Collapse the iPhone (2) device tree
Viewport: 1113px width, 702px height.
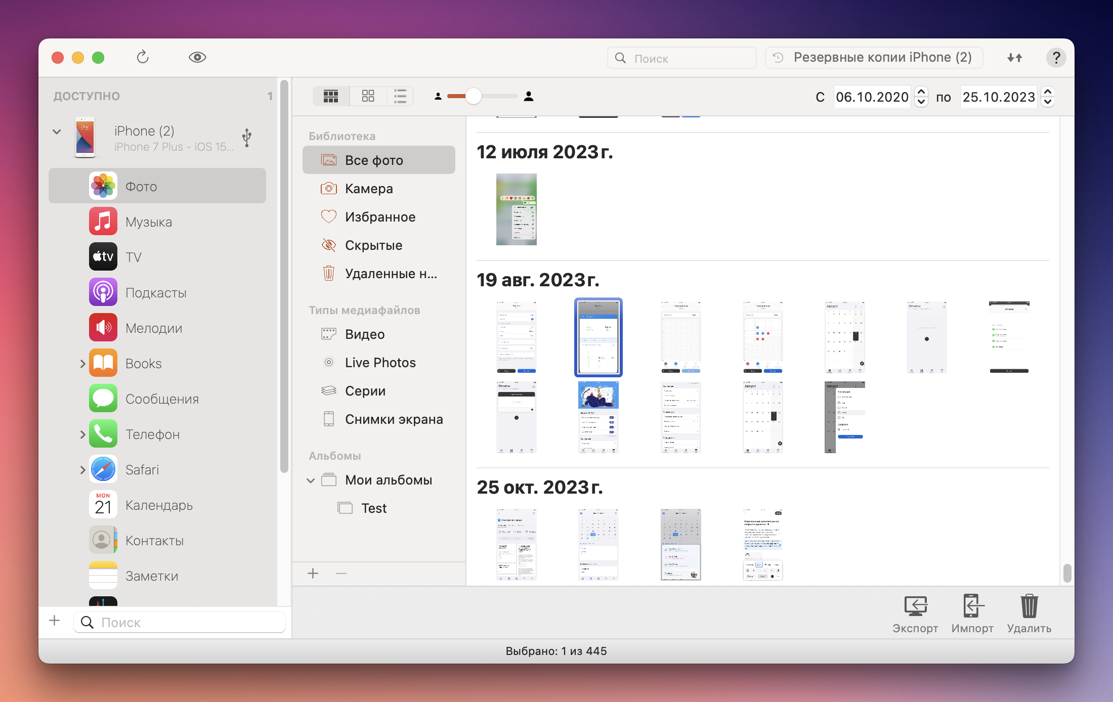tap(57, 131)
